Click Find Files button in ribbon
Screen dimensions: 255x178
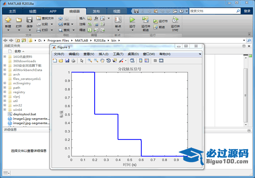point(45,18)
